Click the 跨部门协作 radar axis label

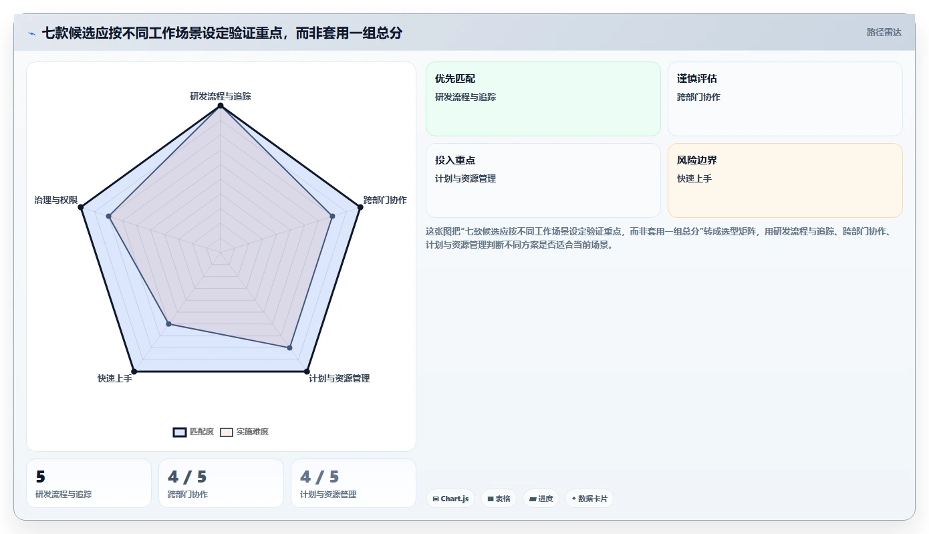[x=385, y=200]
